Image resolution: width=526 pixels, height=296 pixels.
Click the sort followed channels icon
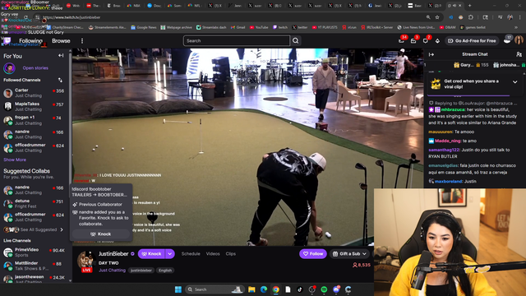tap(60, 80)
